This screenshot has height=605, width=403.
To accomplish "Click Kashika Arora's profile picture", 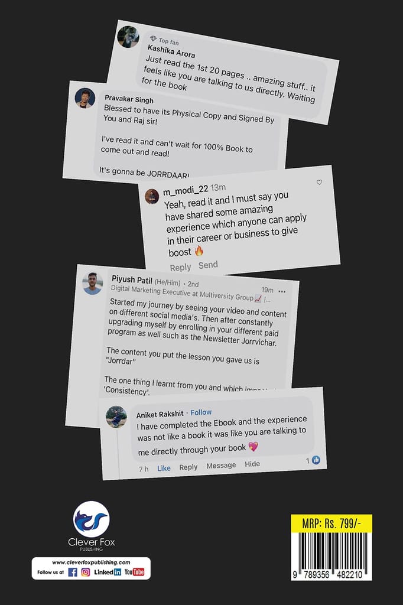I will (x=129, y=37).
